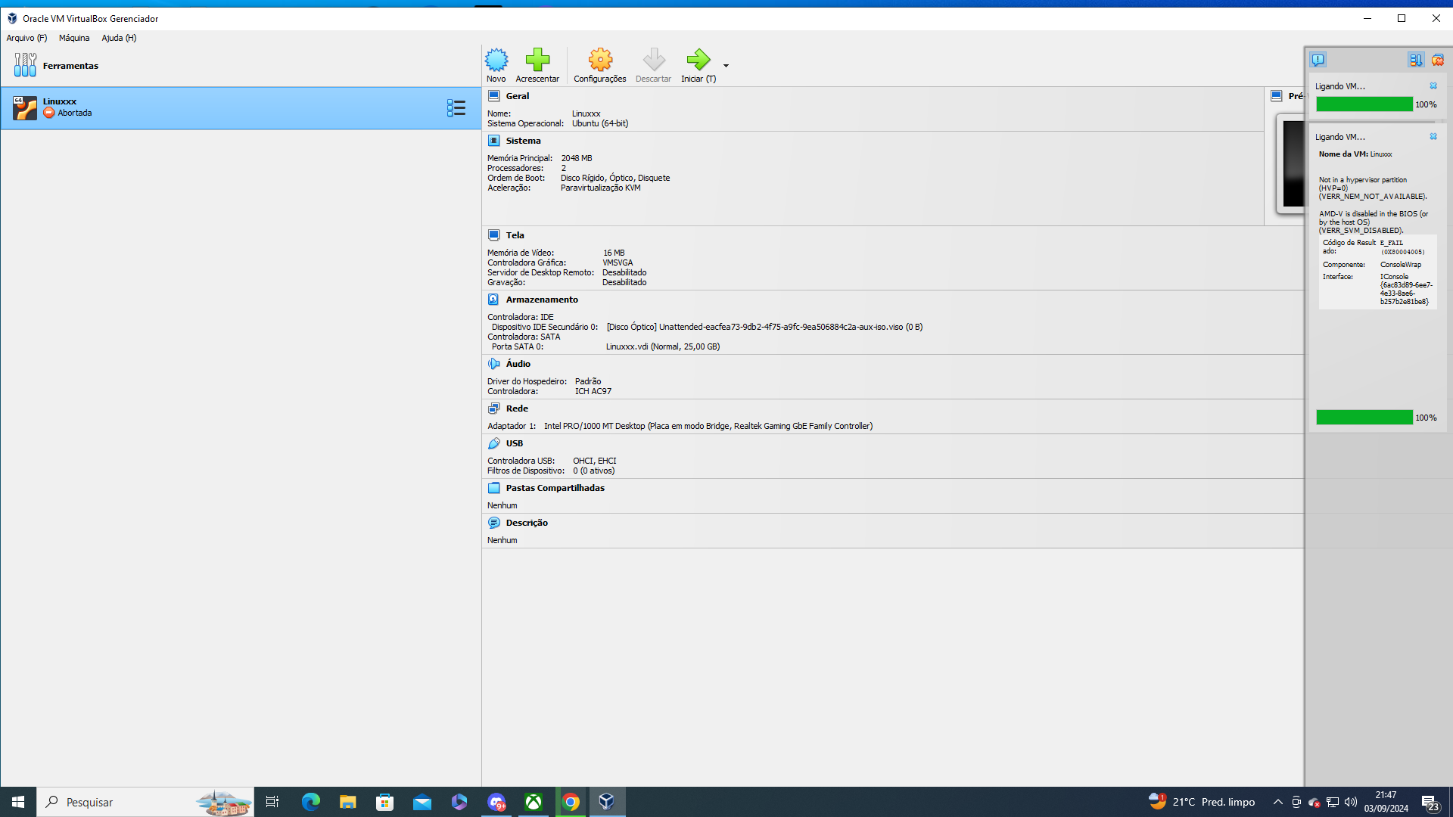Click the VM preview thumbnail
The image size is (1453, 817).
tap(1293, 163)
